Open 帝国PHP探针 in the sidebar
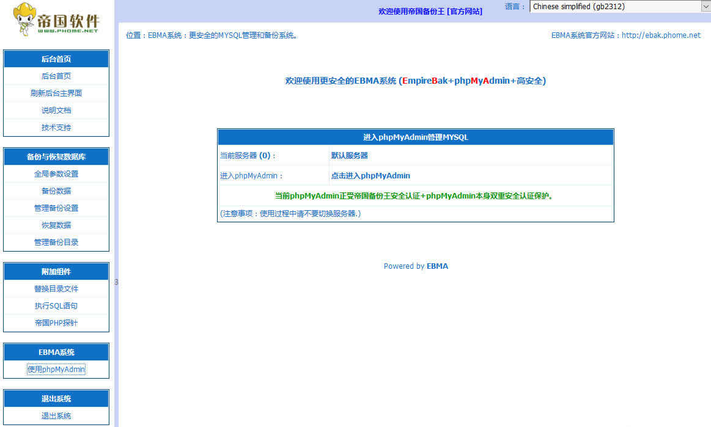This screenshot has height=427, width=711. coord(56,323)
